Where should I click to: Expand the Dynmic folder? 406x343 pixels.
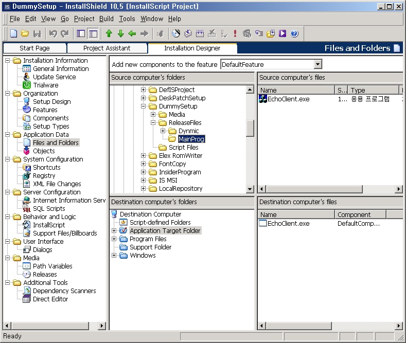pos(163,131)
